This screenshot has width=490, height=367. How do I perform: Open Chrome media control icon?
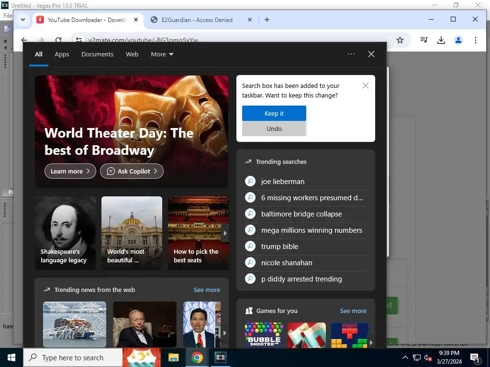coord(424,40)
